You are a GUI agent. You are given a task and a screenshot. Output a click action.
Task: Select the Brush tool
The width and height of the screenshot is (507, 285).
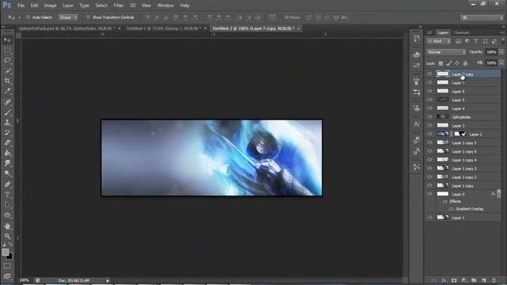(7, 112)
